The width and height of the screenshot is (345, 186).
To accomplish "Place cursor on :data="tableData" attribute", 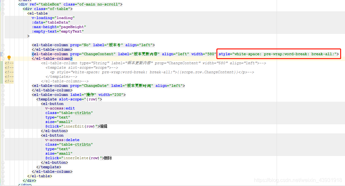I will point(50,22).
